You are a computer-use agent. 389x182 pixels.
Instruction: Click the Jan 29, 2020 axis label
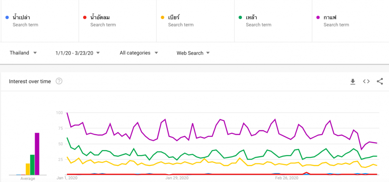pyautogui.click(x=177, y=177)
